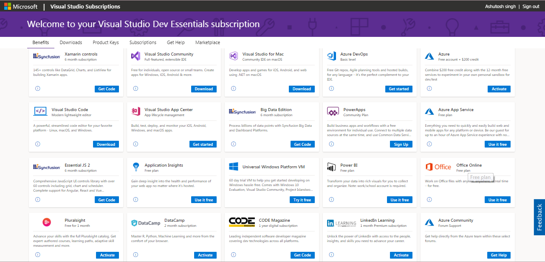Click the LinkedIn Learning logo
The width and height of the screenshot is (545, 262).
pyautogui.click(x=342, y=223)
